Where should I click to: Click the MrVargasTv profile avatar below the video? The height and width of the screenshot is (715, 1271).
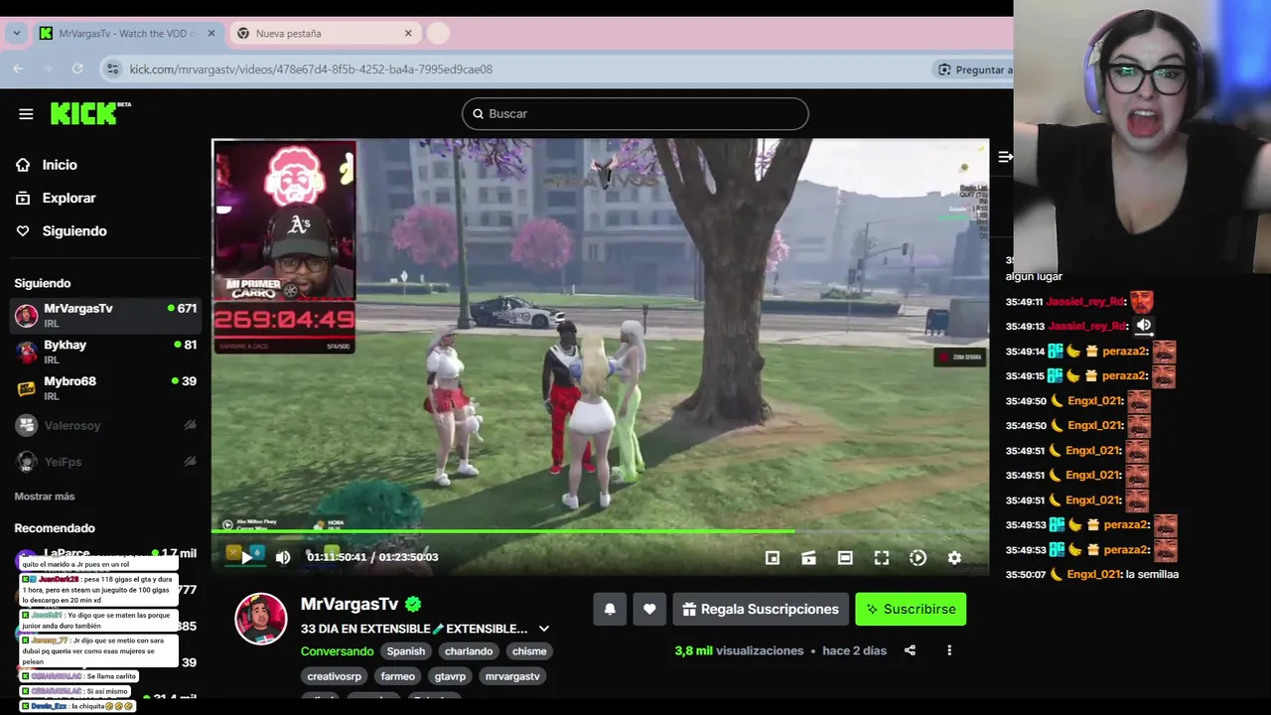click(260, 618)
